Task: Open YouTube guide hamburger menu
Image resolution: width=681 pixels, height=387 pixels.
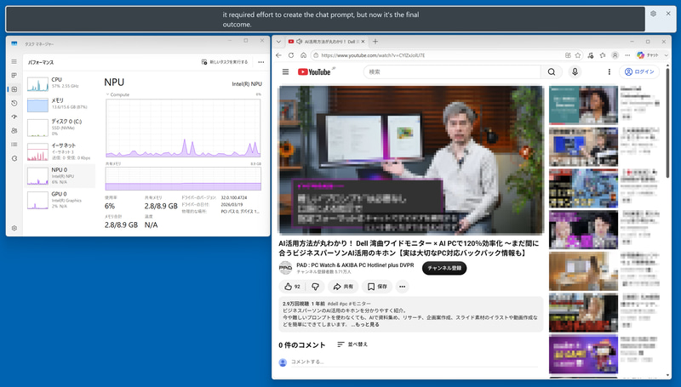Action: pos(285,72)
